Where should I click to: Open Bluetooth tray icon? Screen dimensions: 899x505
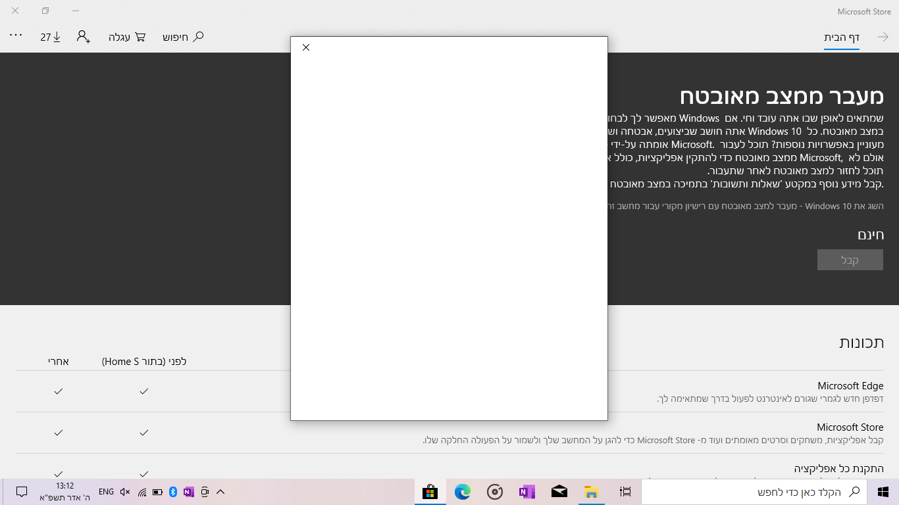coord(173,492)
